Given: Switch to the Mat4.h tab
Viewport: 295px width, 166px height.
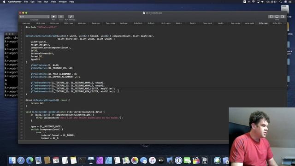Looking at the screenshot, I should [x=179, y=24].
